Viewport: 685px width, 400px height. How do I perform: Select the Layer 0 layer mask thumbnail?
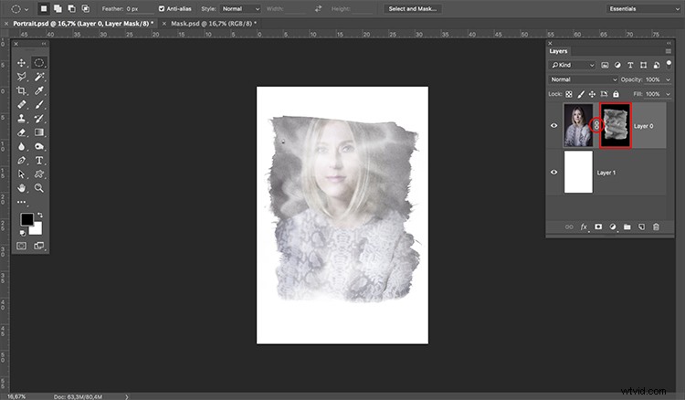pyautogui.click(x=616, y=125)
